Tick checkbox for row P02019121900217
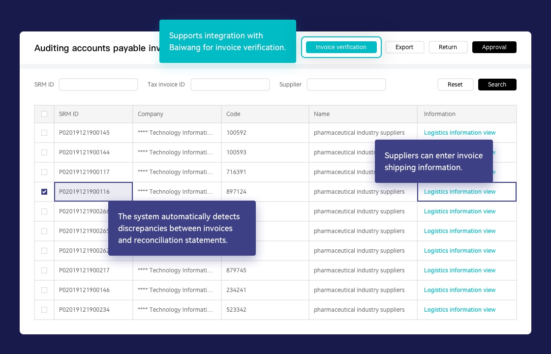Viewport: 551px width, 354px height. [44, 270]
